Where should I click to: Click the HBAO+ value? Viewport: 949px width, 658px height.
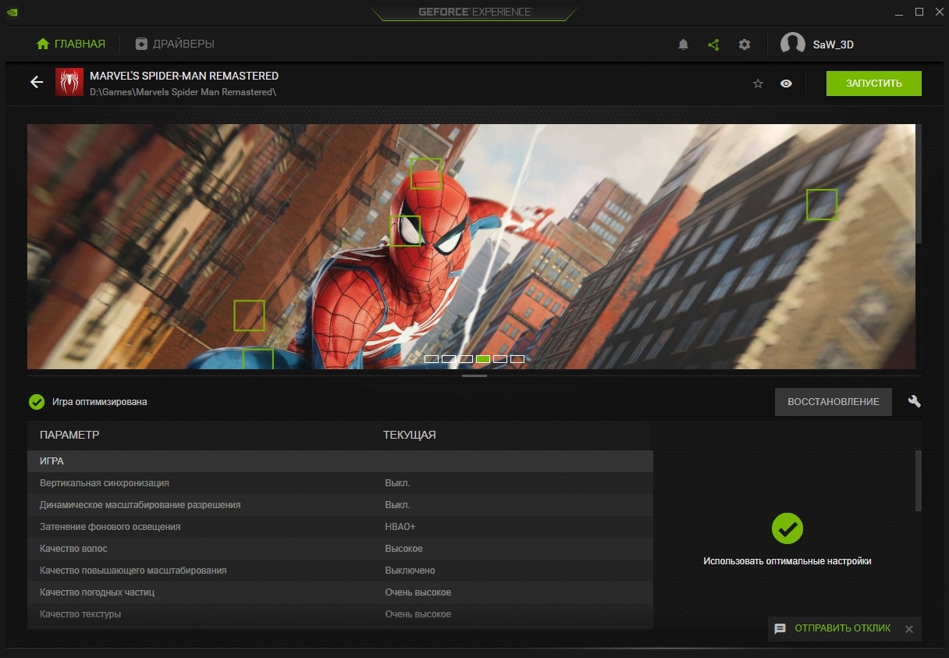400,527
